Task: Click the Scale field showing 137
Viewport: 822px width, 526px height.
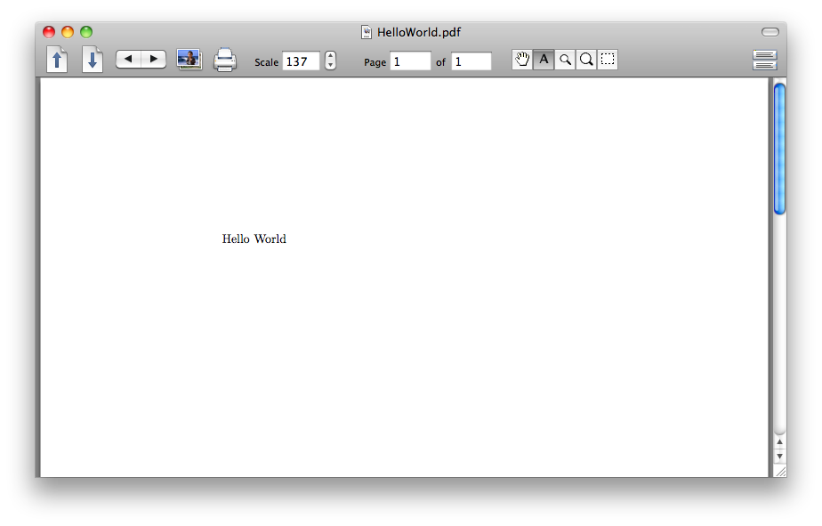Action: 301,61
